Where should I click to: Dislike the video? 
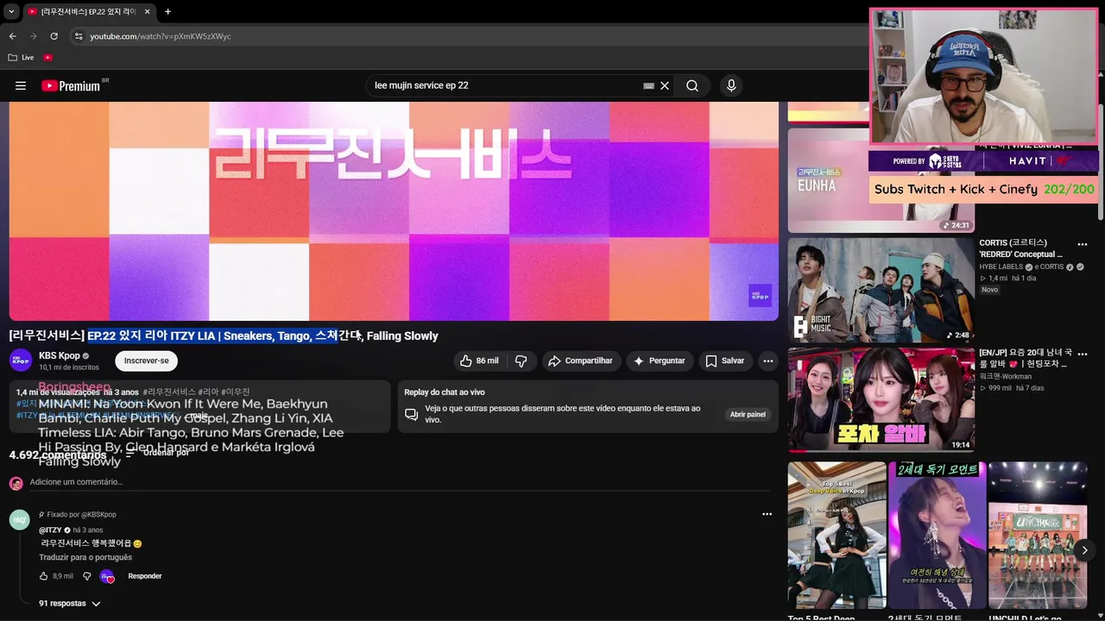(521, 361)
